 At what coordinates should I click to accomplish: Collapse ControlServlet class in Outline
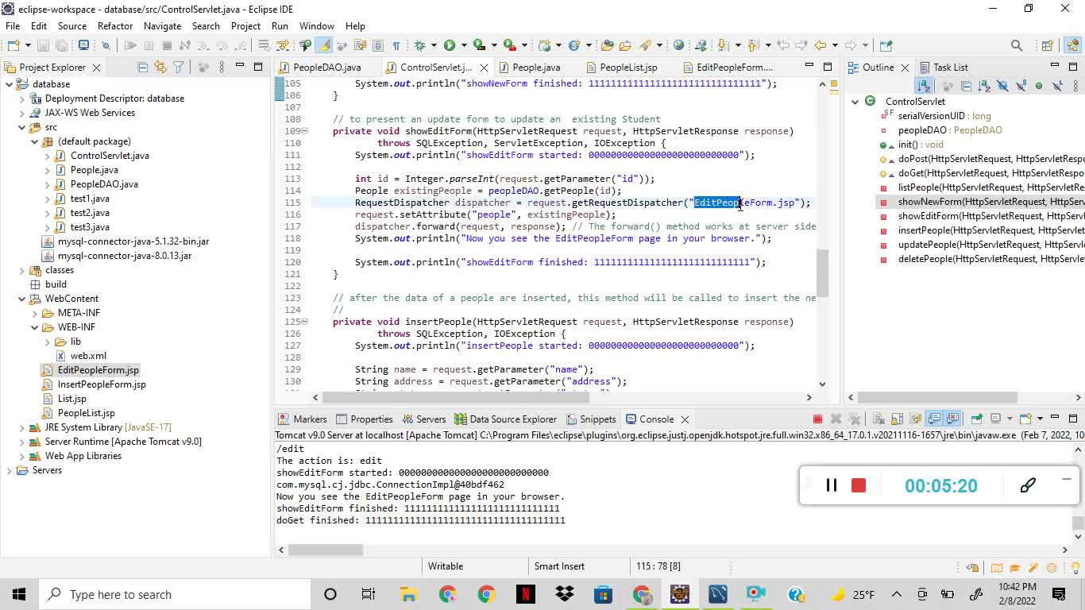[x=855, y=102]
